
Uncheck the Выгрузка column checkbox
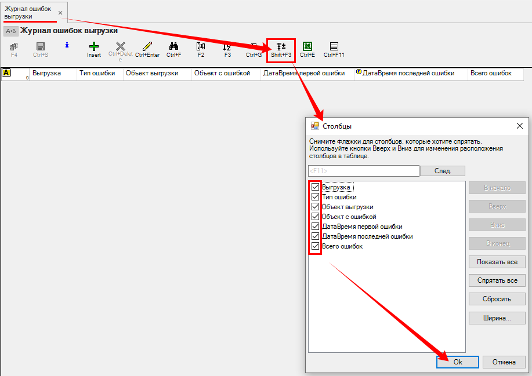[x=316, y=187]
